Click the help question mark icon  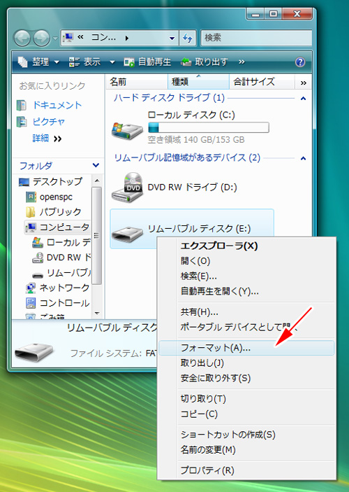coord(300,62)
